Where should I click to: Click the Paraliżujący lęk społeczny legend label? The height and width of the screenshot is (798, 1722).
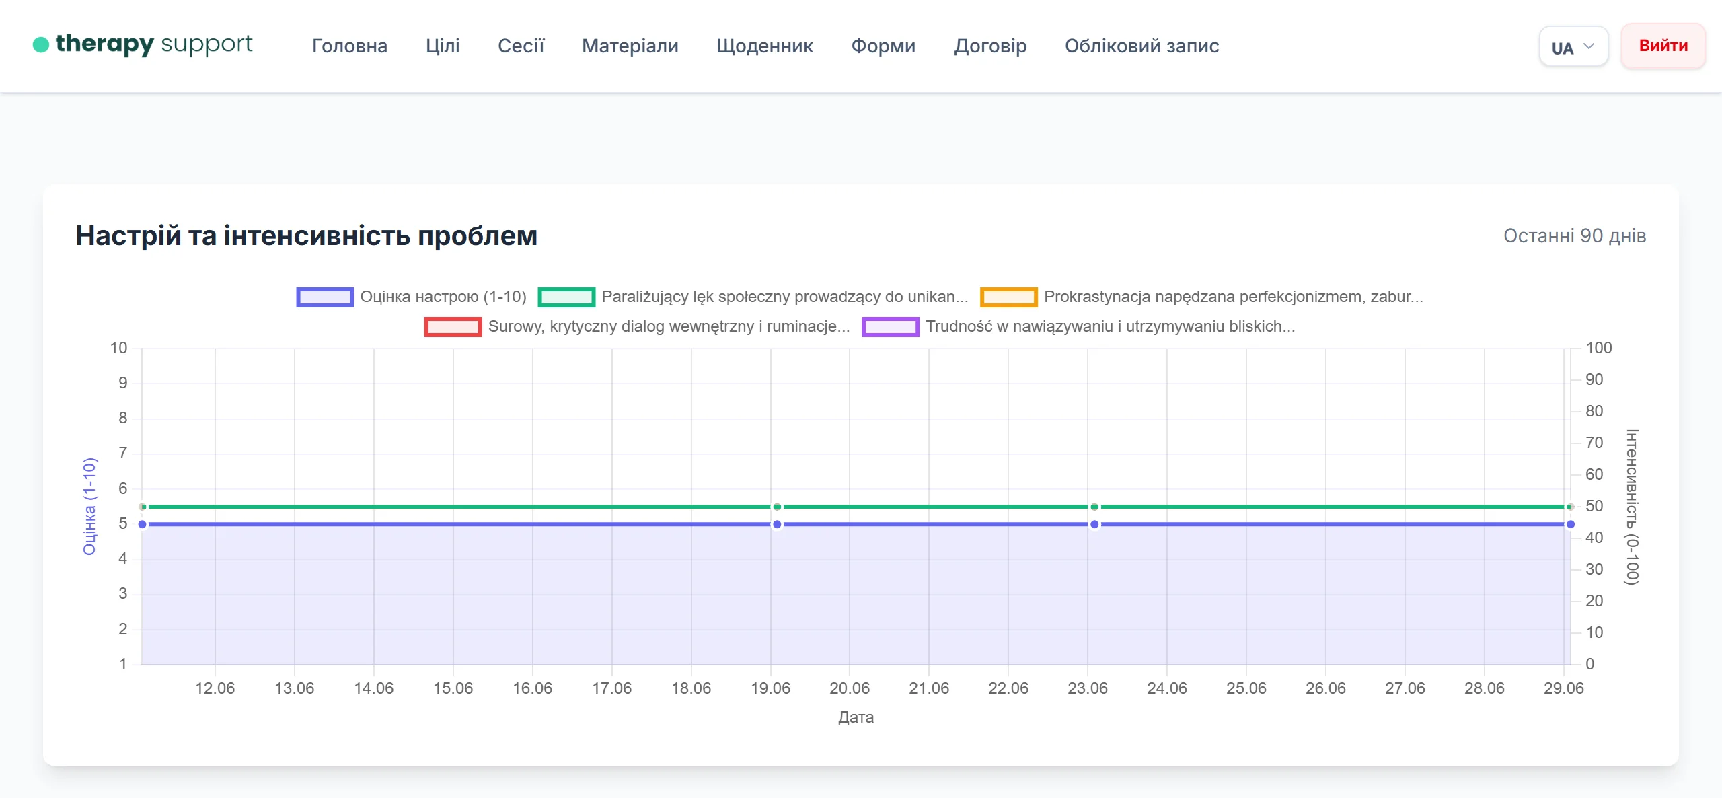click(x=785, y=297)
